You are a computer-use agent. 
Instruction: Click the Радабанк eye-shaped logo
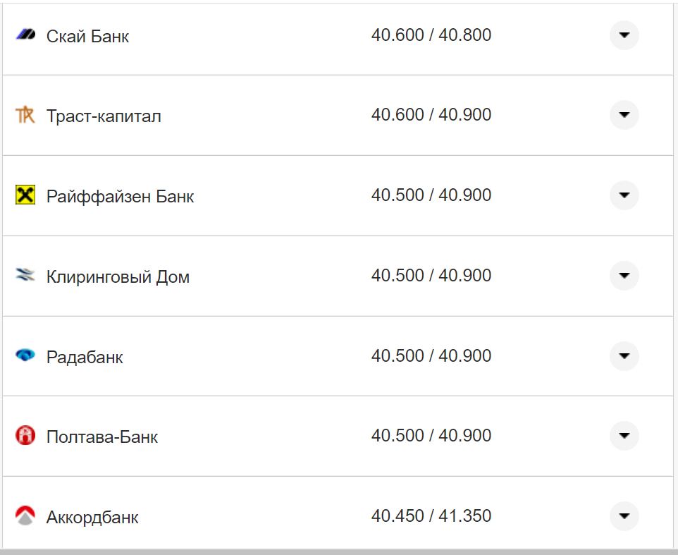(25, 356)
